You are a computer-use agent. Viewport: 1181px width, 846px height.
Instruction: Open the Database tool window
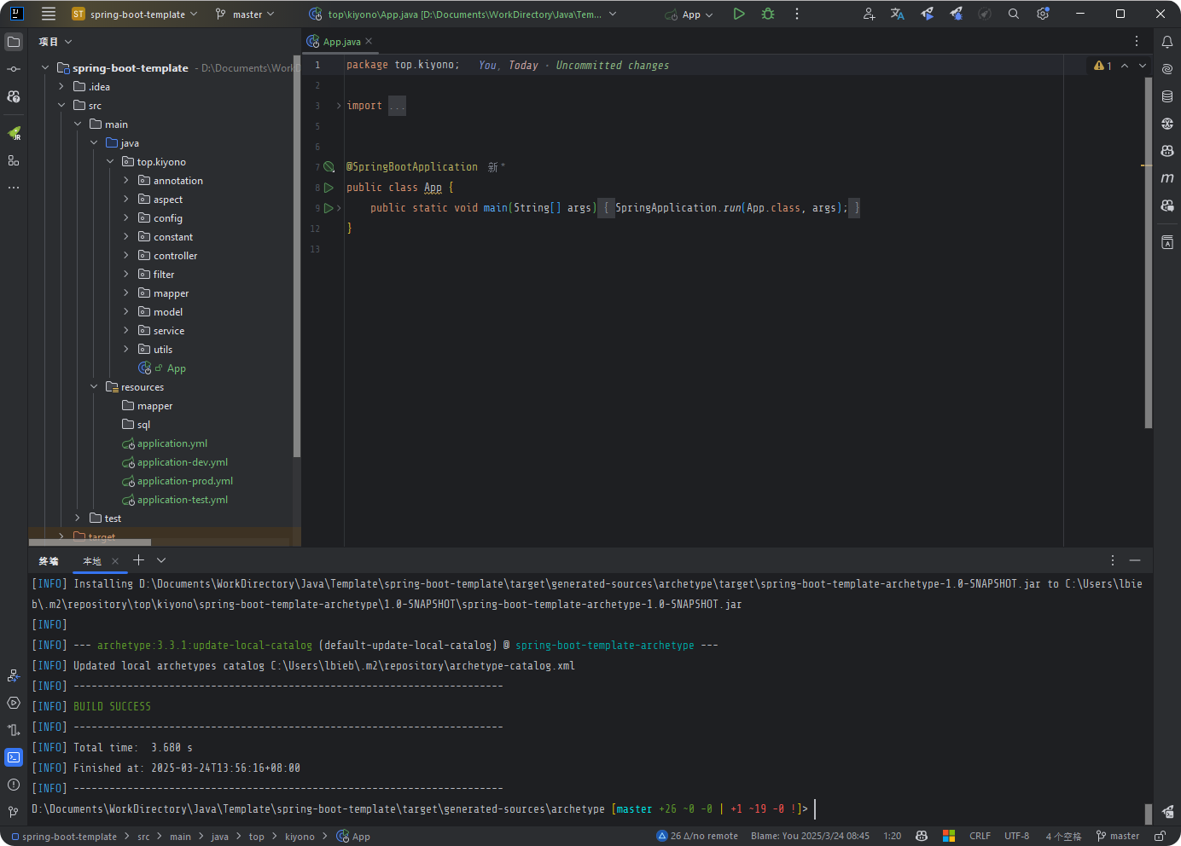(x=1167, y=96)
